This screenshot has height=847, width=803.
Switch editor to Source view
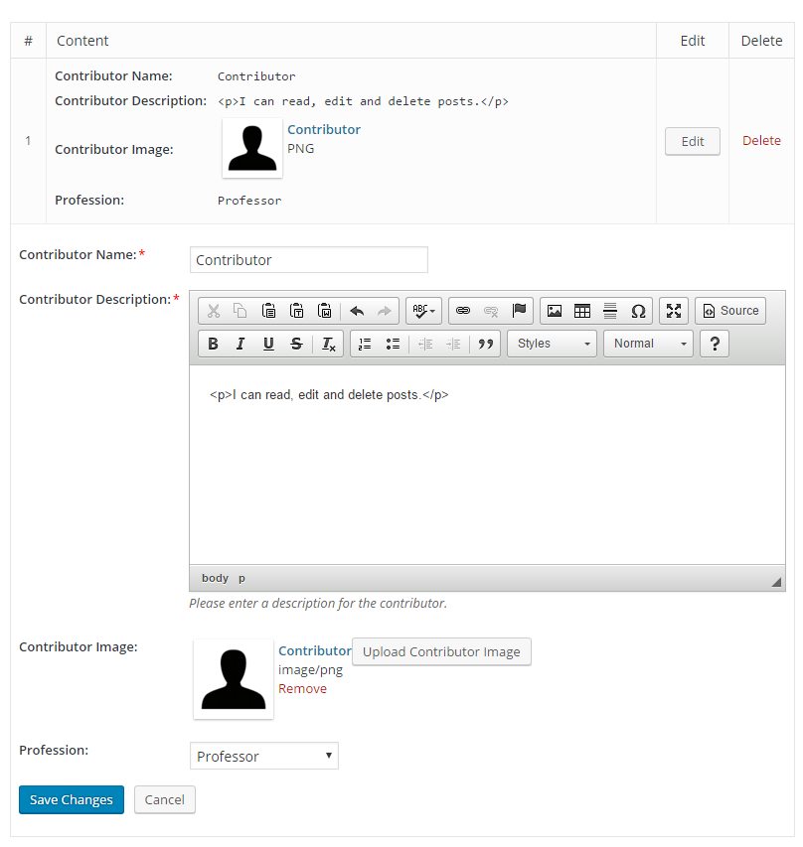pyautogui.click(x=730, y=311)
